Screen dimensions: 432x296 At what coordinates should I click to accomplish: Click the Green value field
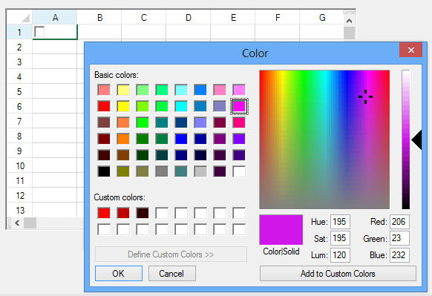(x=399, y=238)
